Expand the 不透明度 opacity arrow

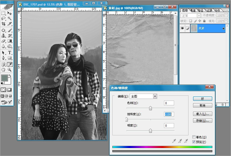tap(226, 15)
